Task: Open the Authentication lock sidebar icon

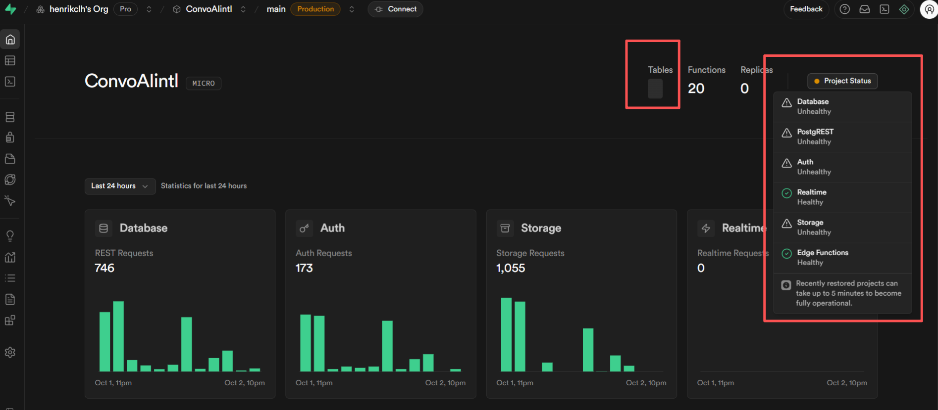Action: point(10,137)
